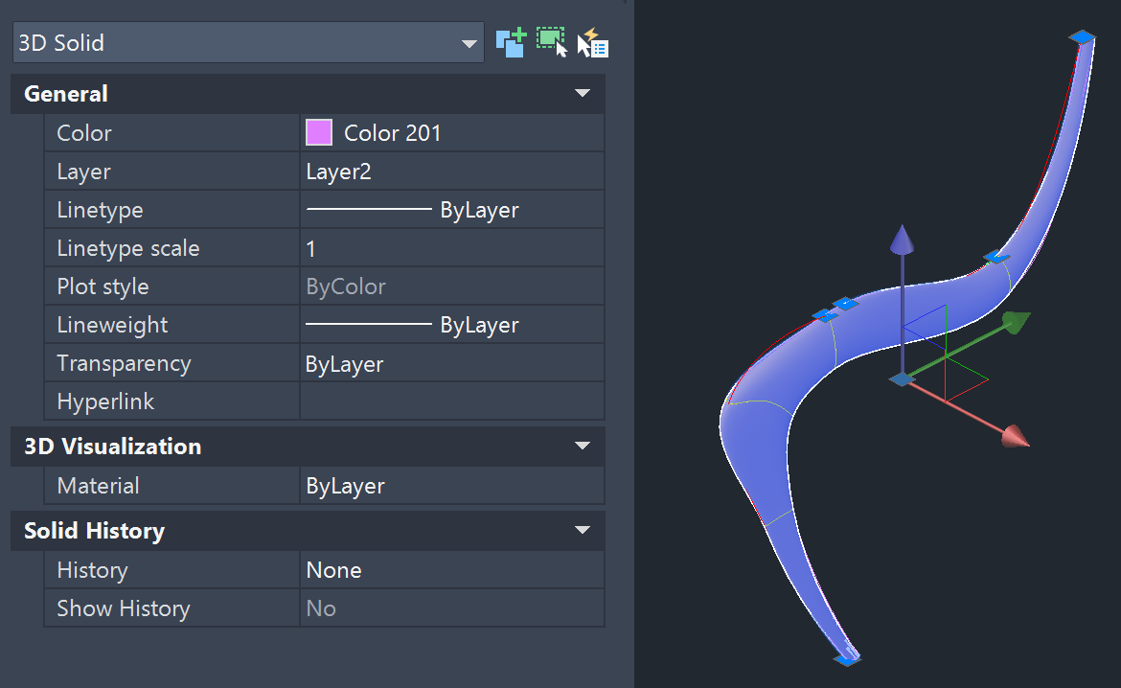Collapse the 3D Visualization section
The width and height of the screenshot is (1121, 688).
582,446
